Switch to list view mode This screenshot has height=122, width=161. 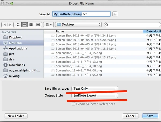(25, 25)
